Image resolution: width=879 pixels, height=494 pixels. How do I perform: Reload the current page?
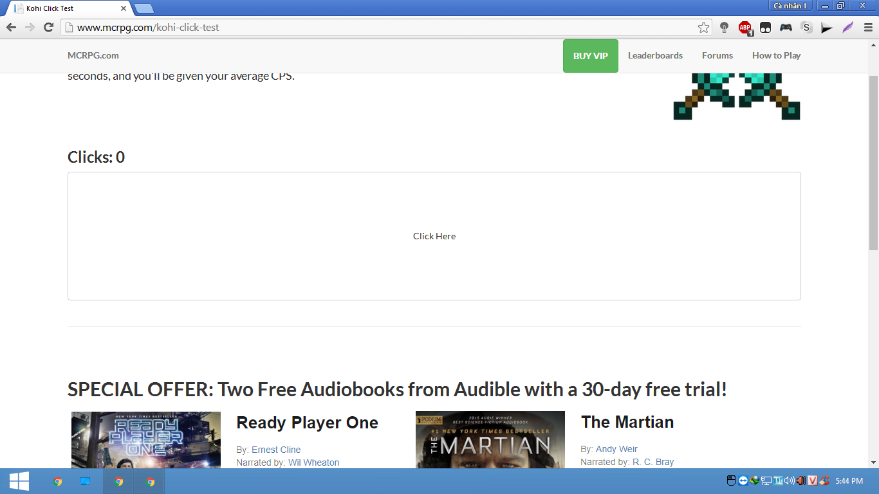48,28
